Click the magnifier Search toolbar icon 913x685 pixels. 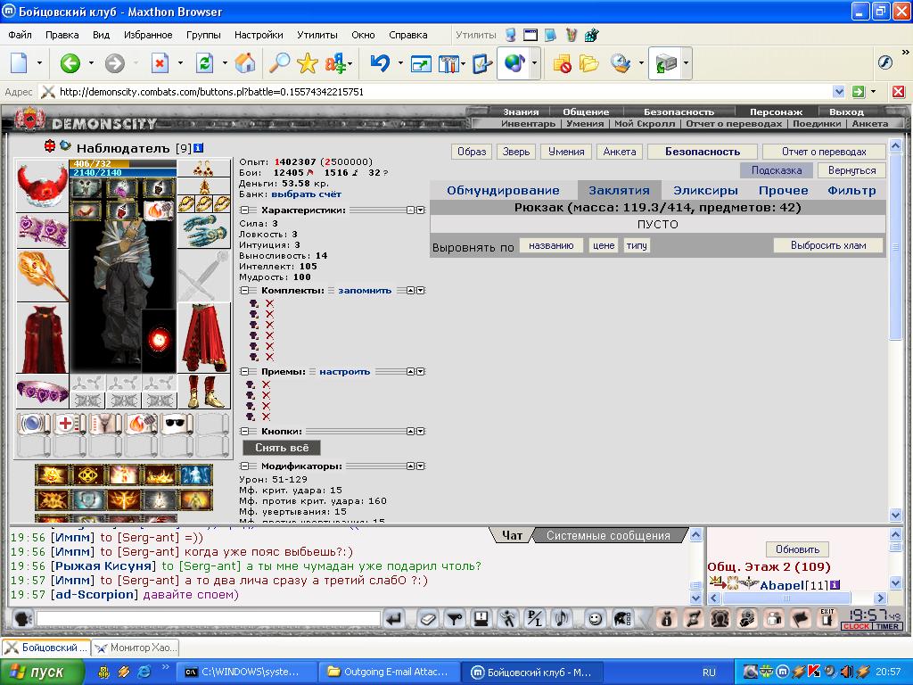279,63
